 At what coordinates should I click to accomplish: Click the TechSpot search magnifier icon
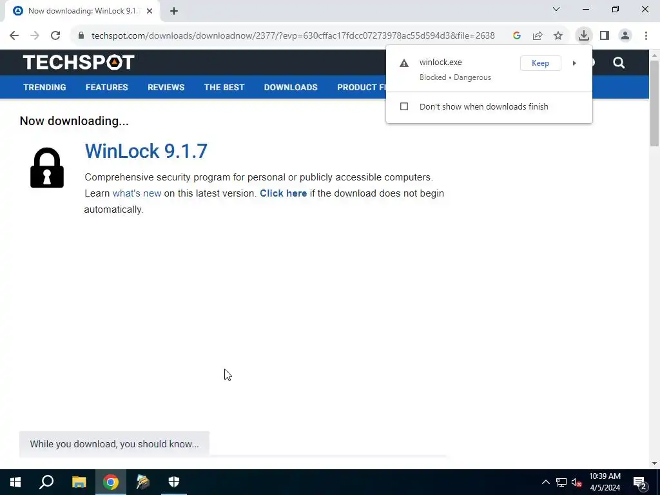619,63
